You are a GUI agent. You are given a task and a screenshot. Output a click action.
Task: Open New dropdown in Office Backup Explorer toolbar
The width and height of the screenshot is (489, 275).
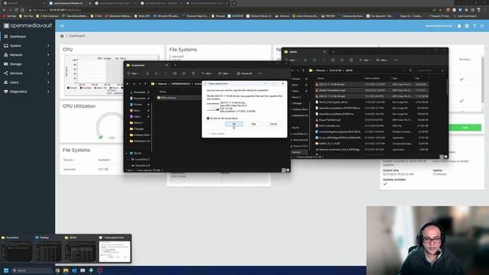click(133, 73)
